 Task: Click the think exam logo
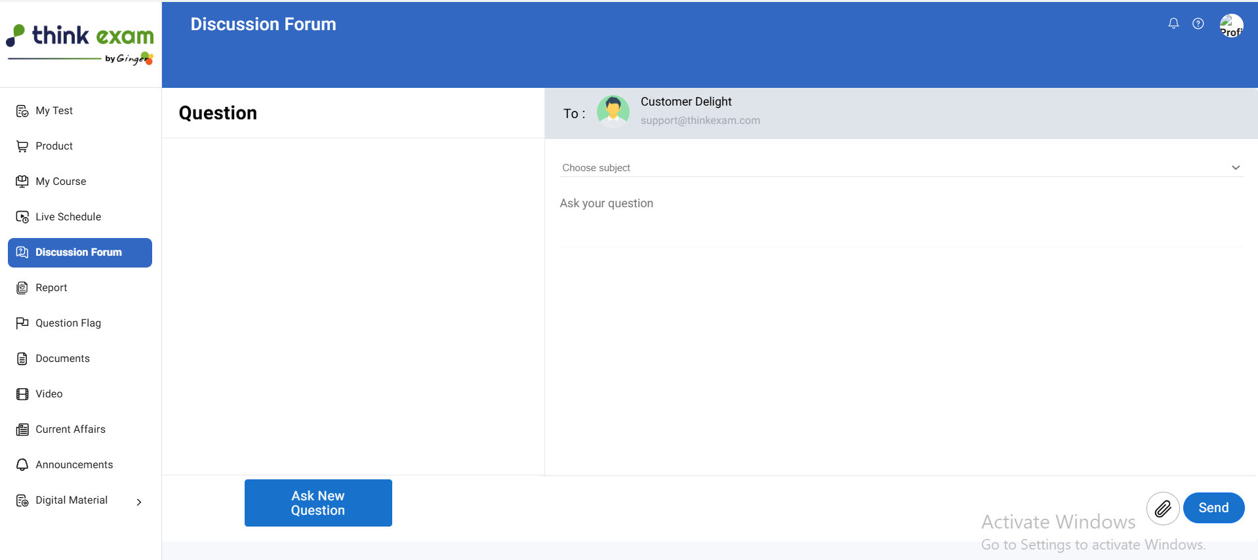[x=80, y=44]
